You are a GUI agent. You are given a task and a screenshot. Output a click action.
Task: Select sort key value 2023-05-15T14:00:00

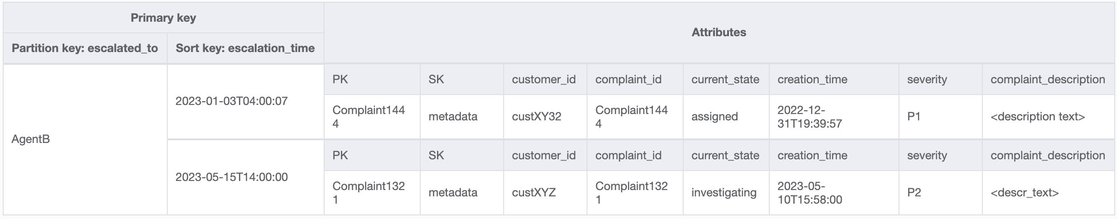coord(231,177)
